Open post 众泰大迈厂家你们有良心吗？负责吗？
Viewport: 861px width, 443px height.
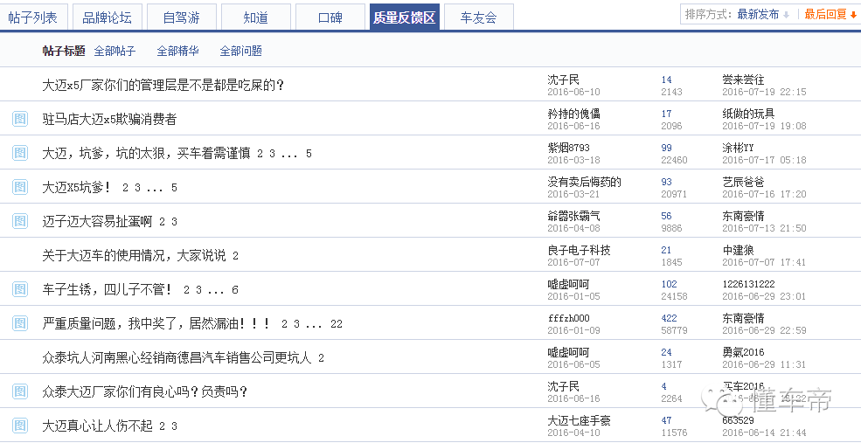145,392
